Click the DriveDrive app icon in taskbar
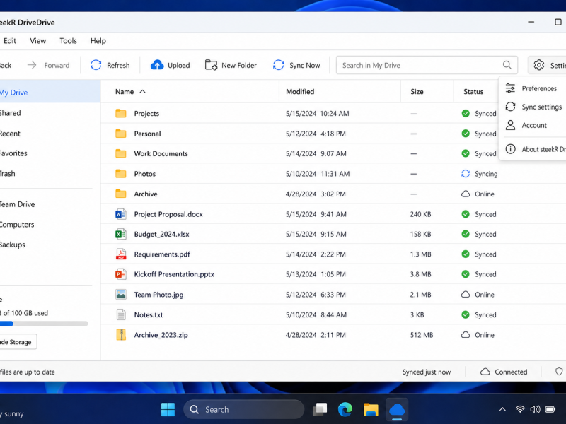This screenshot has width=566, height=424. pyautogui.click(x=397, y=410)
